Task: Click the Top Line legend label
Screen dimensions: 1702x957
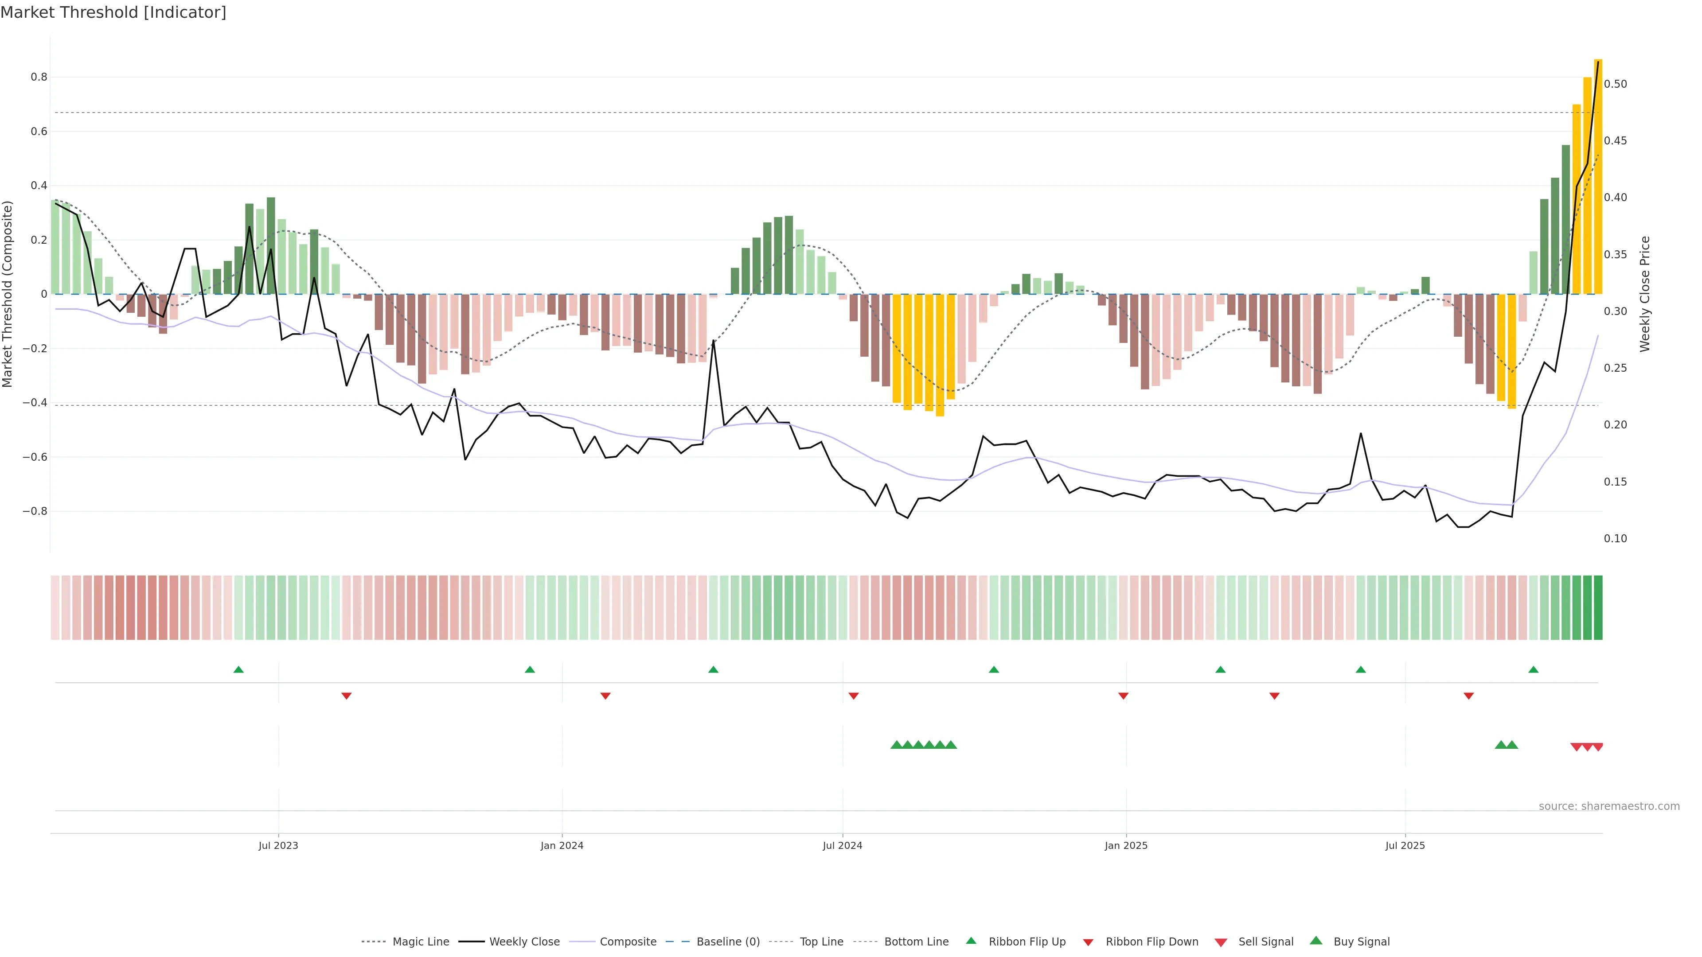Action: tap(821, 942)
